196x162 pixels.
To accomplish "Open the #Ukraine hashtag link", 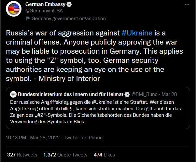I will pyautogui.click(x=137, y=33).
